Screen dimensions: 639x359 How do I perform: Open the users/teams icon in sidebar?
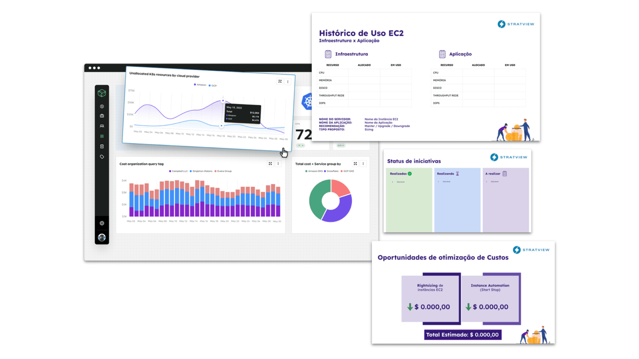(x=102, y=126)
